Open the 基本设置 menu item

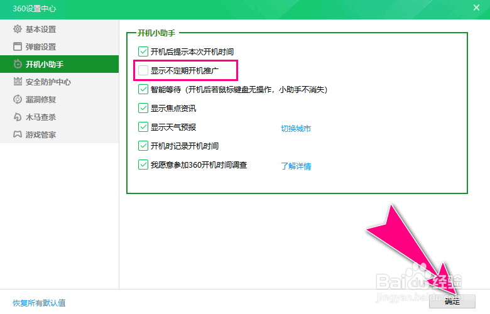(x=60, y=29)
